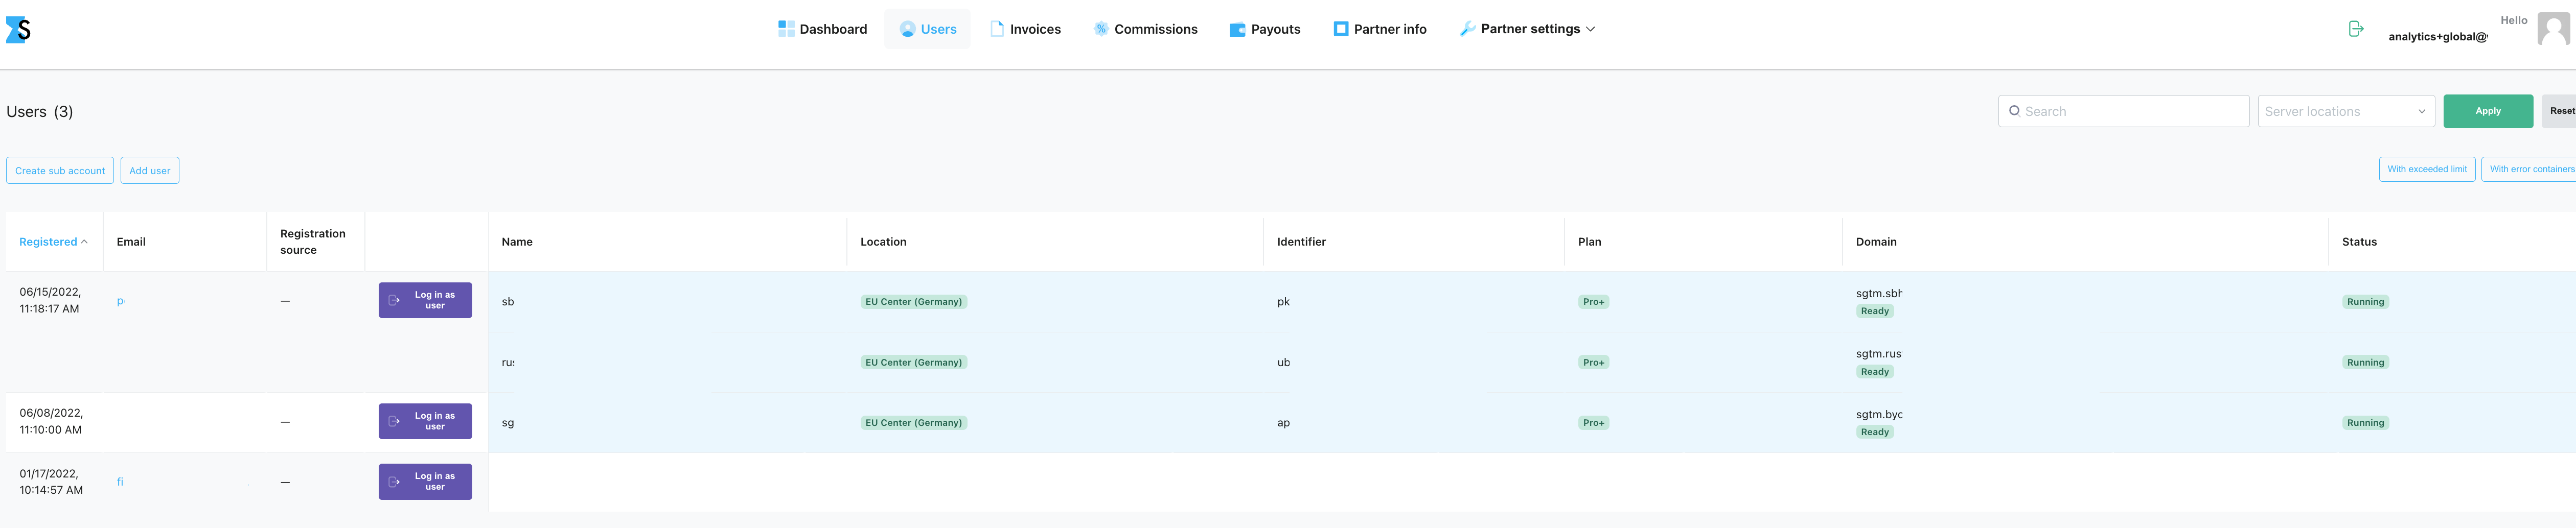Click the green Apply button
Viewport: 2576px width, 528px height.
click(x=2487, y=111)
